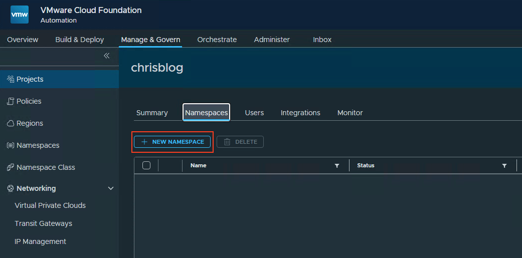
Task: Switch to the Integrations tab
Action: tap(301, 113)
